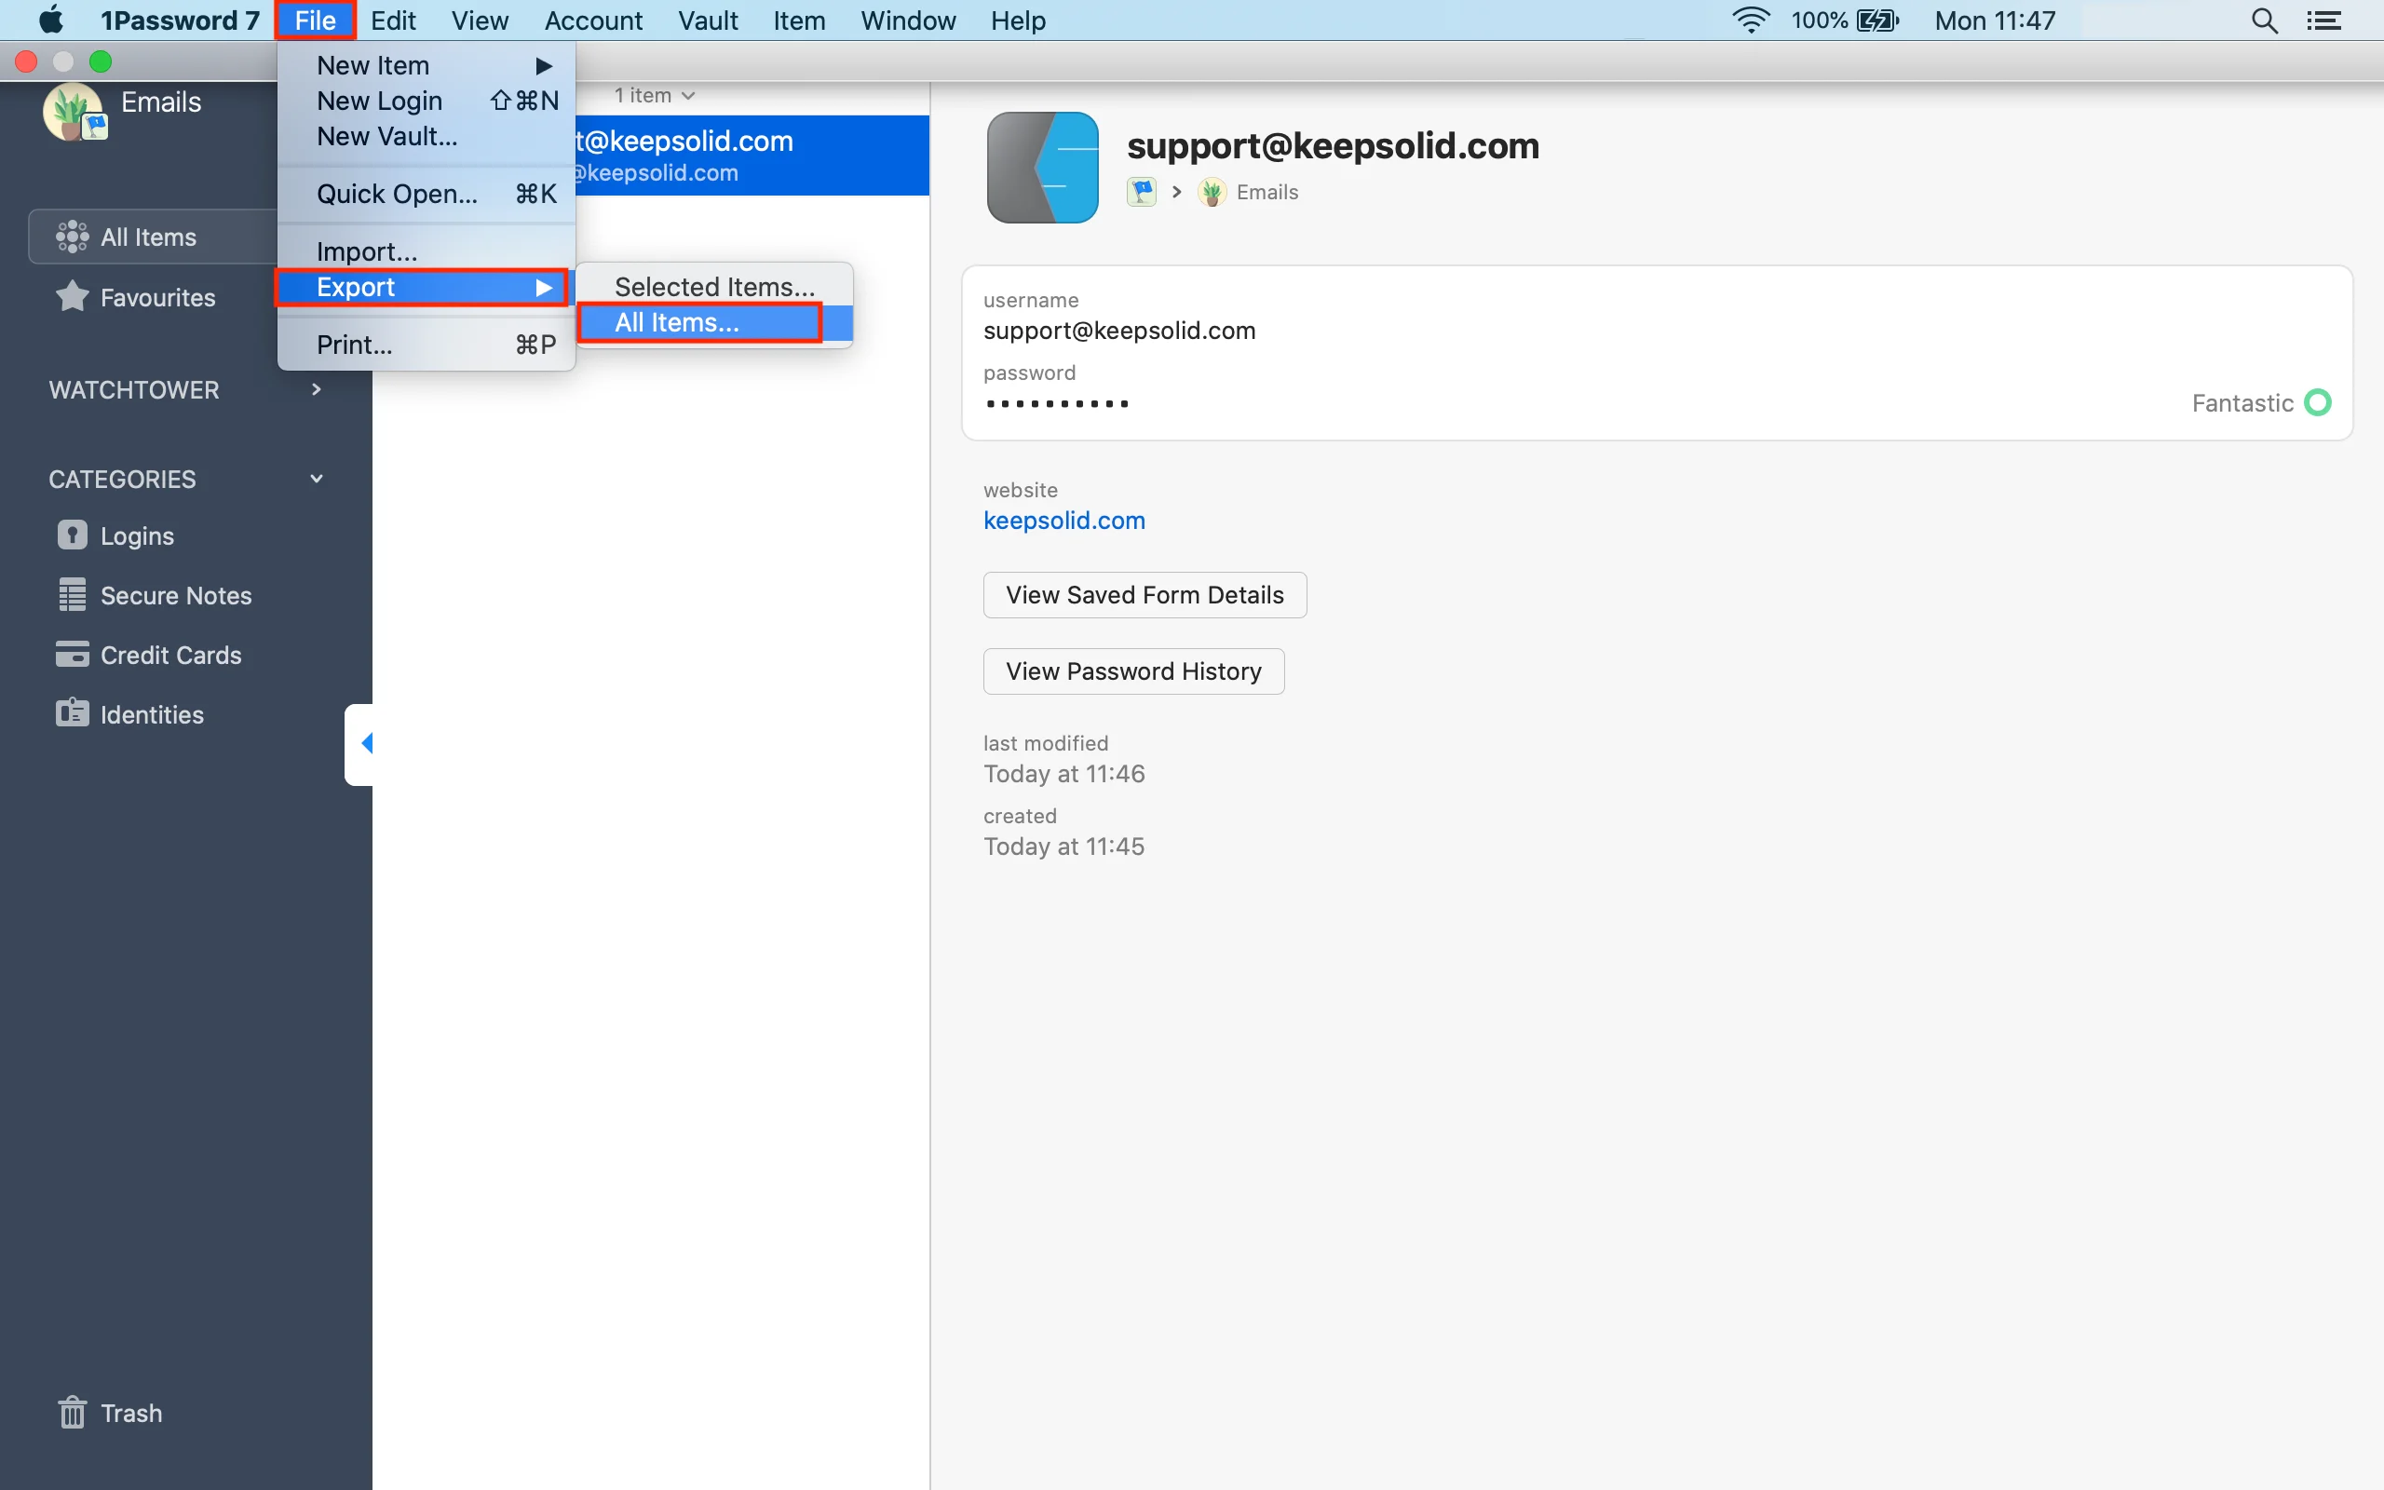Click the Trash bin icon
Image resolution: width=2384 pixels, height=1490 pixels.
click(72, 1412)
